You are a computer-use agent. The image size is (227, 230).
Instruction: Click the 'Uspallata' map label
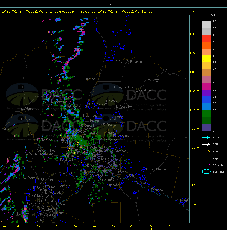[26, 109]
